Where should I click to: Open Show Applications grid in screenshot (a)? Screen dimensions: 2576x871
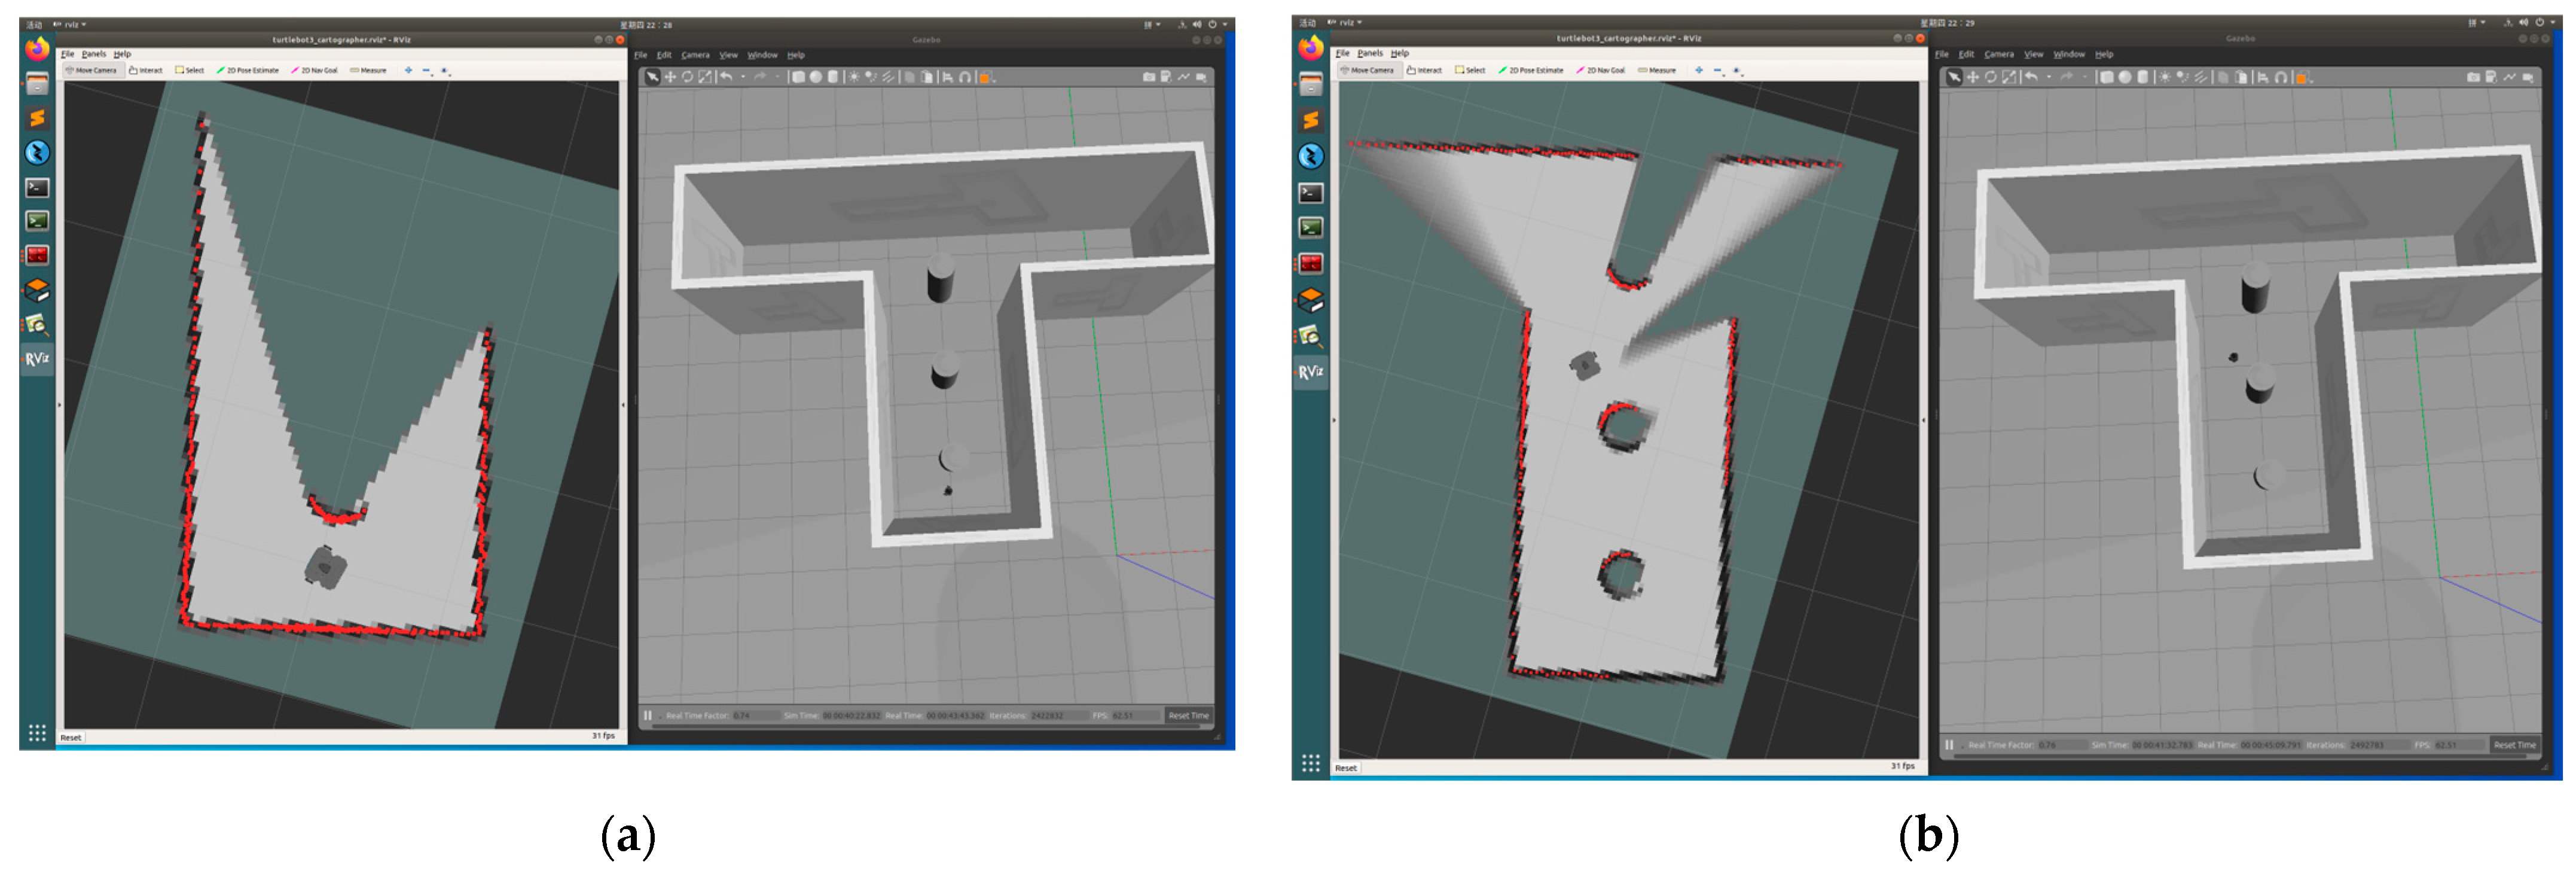37,733
